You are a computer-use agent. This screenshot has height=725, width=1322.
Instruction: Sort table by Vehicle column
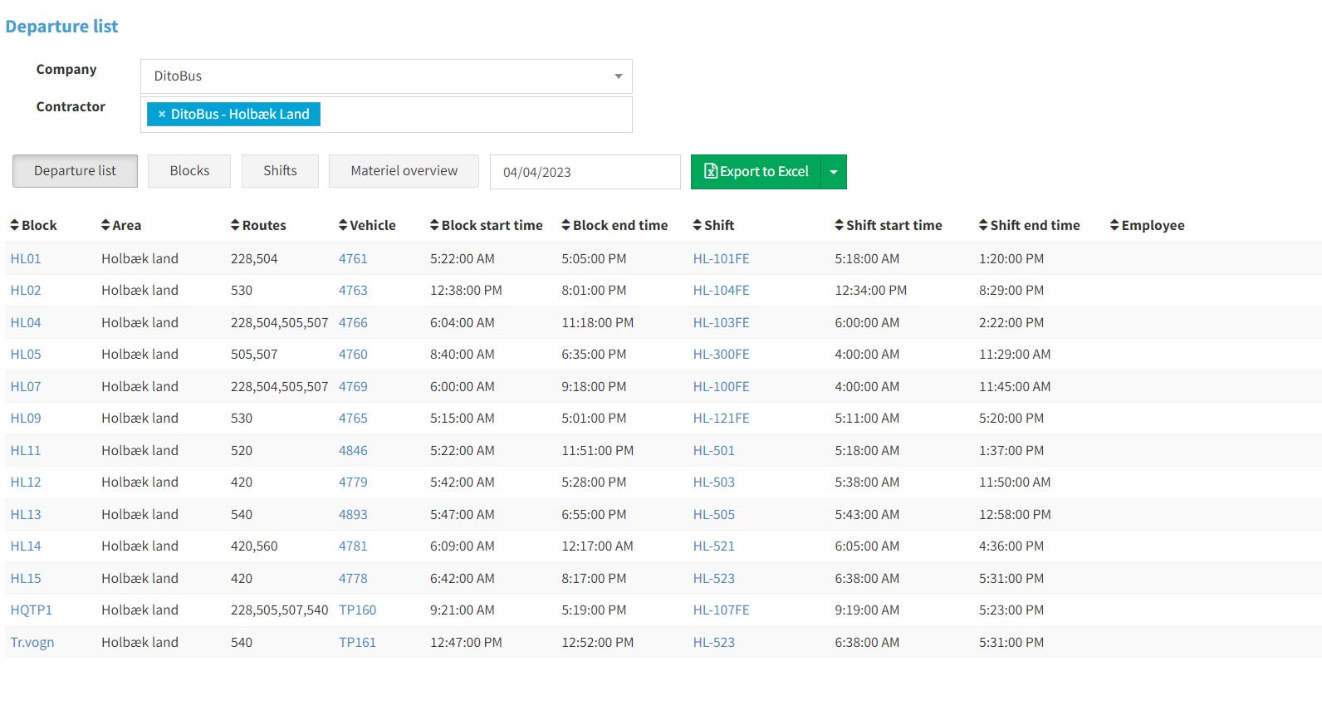(x=367, y=225)
